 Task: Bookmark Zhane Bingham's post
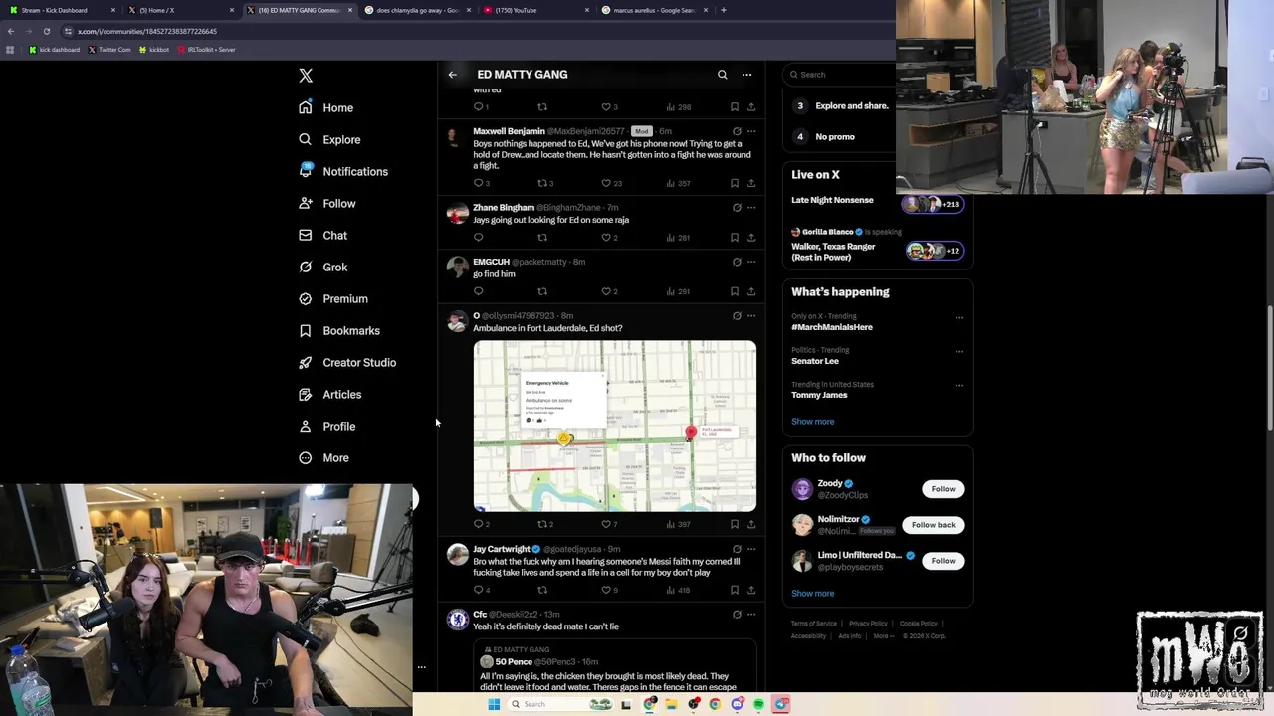735,238
